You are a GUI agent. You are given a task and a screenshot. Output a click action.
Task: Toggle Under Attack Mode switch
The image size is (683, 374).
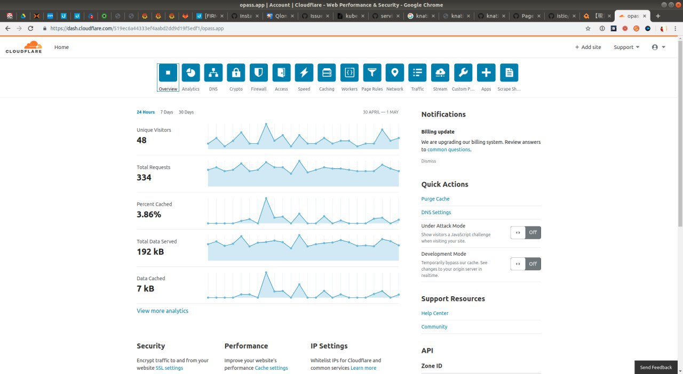(x=526, y=232)
